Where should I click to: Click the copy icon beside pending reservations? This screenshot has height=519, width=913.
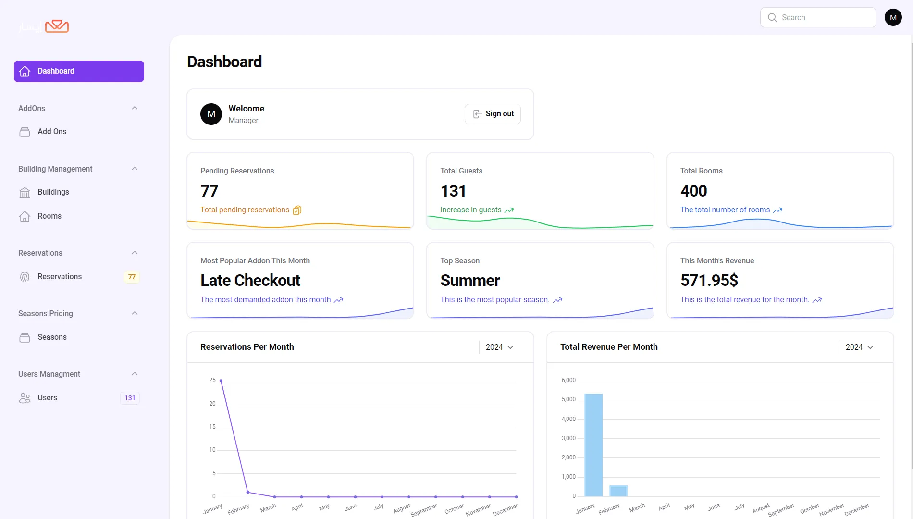(297, 210)
